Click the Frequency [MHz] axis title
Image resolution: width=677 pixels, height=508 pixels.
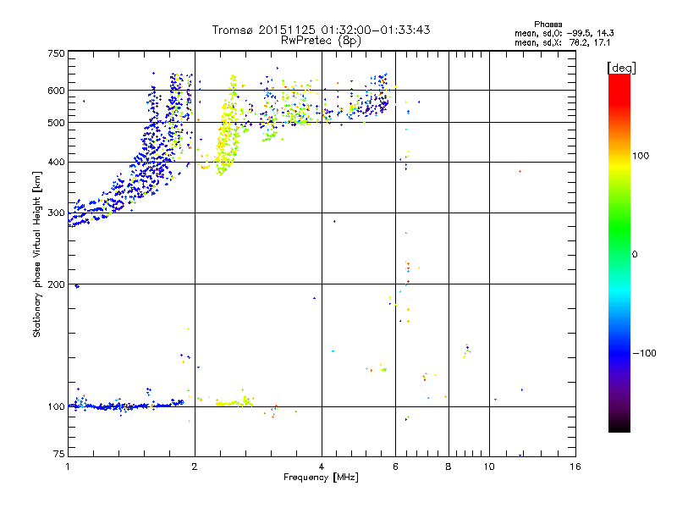point(321,478)
